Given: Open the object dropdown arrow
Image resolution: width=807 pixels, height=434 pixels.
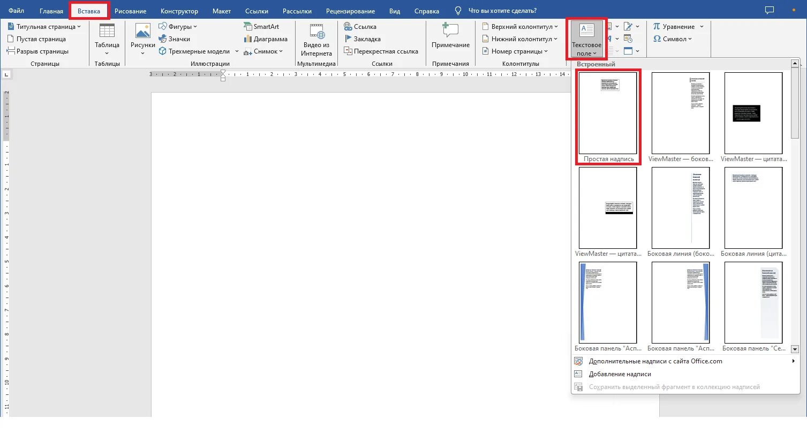Looking at the screenshot, I should [x=638, y=51].
